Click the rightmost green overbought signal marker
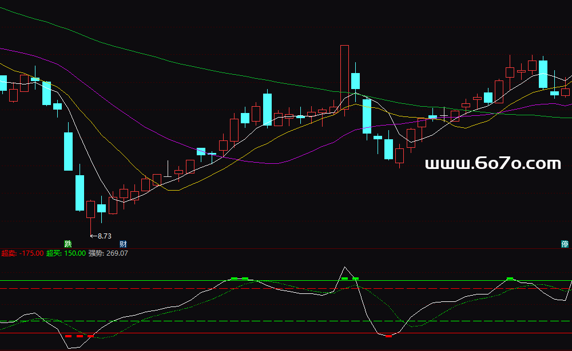Image resolution: width=572 pixels, height=351 pixels. coord(510,278)
